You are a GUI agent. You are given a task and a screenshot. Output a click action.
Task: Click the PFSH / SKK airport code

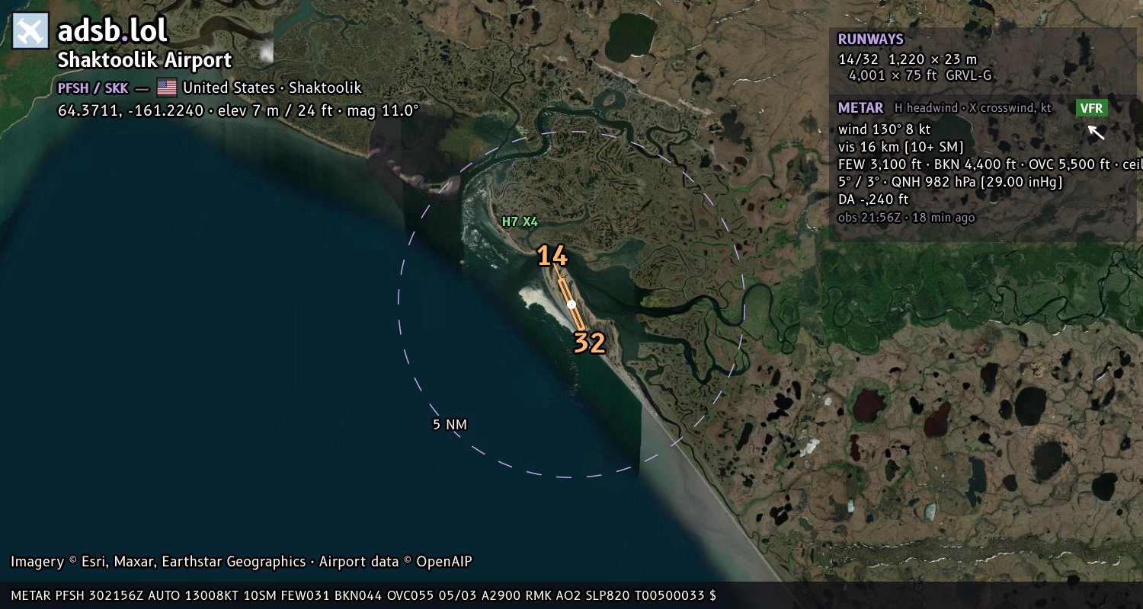(93, 88)
